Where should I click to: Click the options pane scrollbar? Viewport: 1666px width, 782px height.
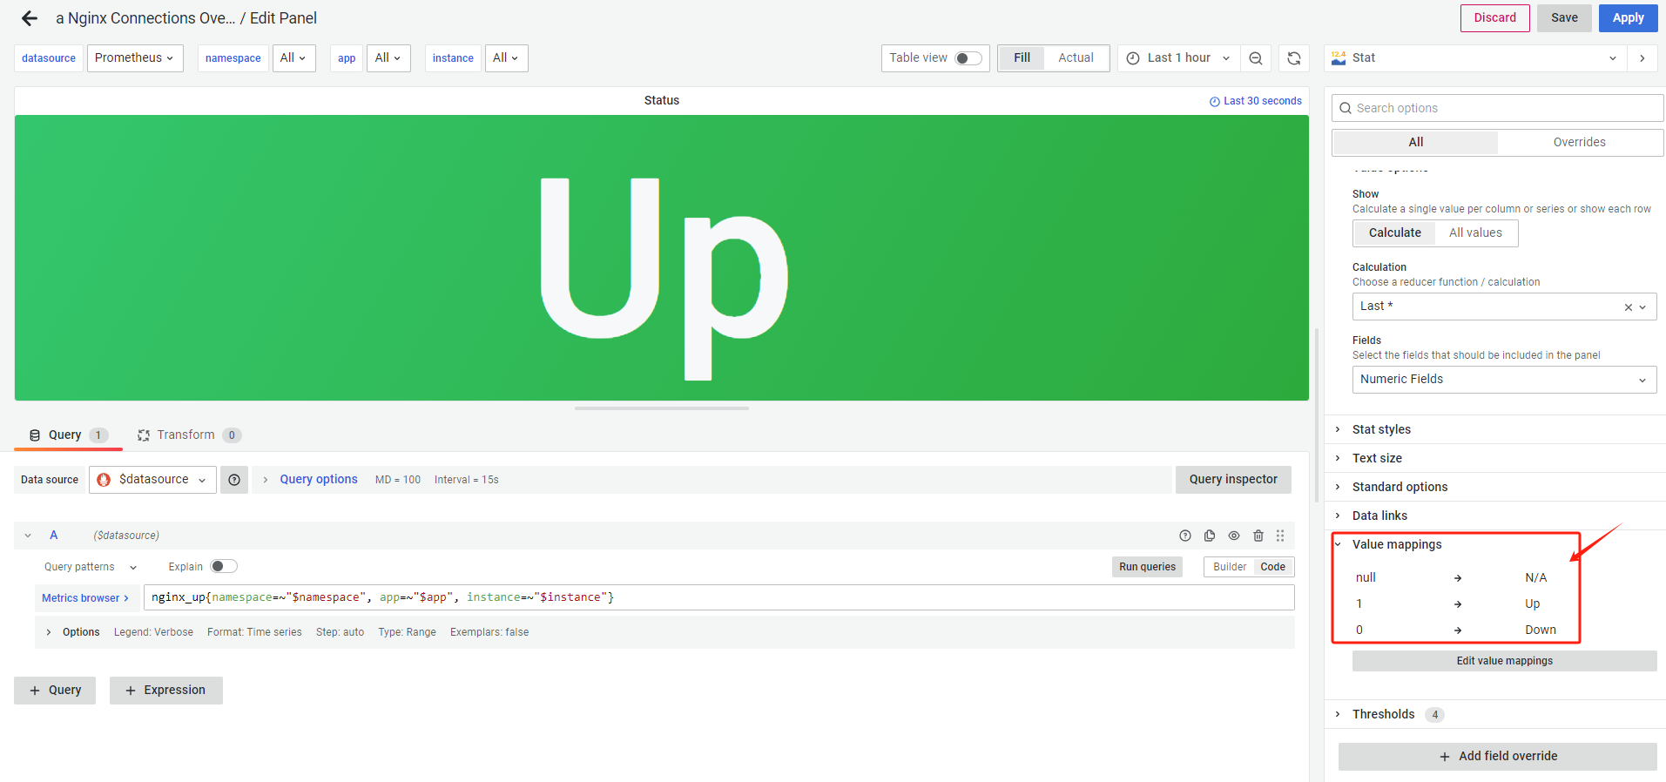point(1317,415)
